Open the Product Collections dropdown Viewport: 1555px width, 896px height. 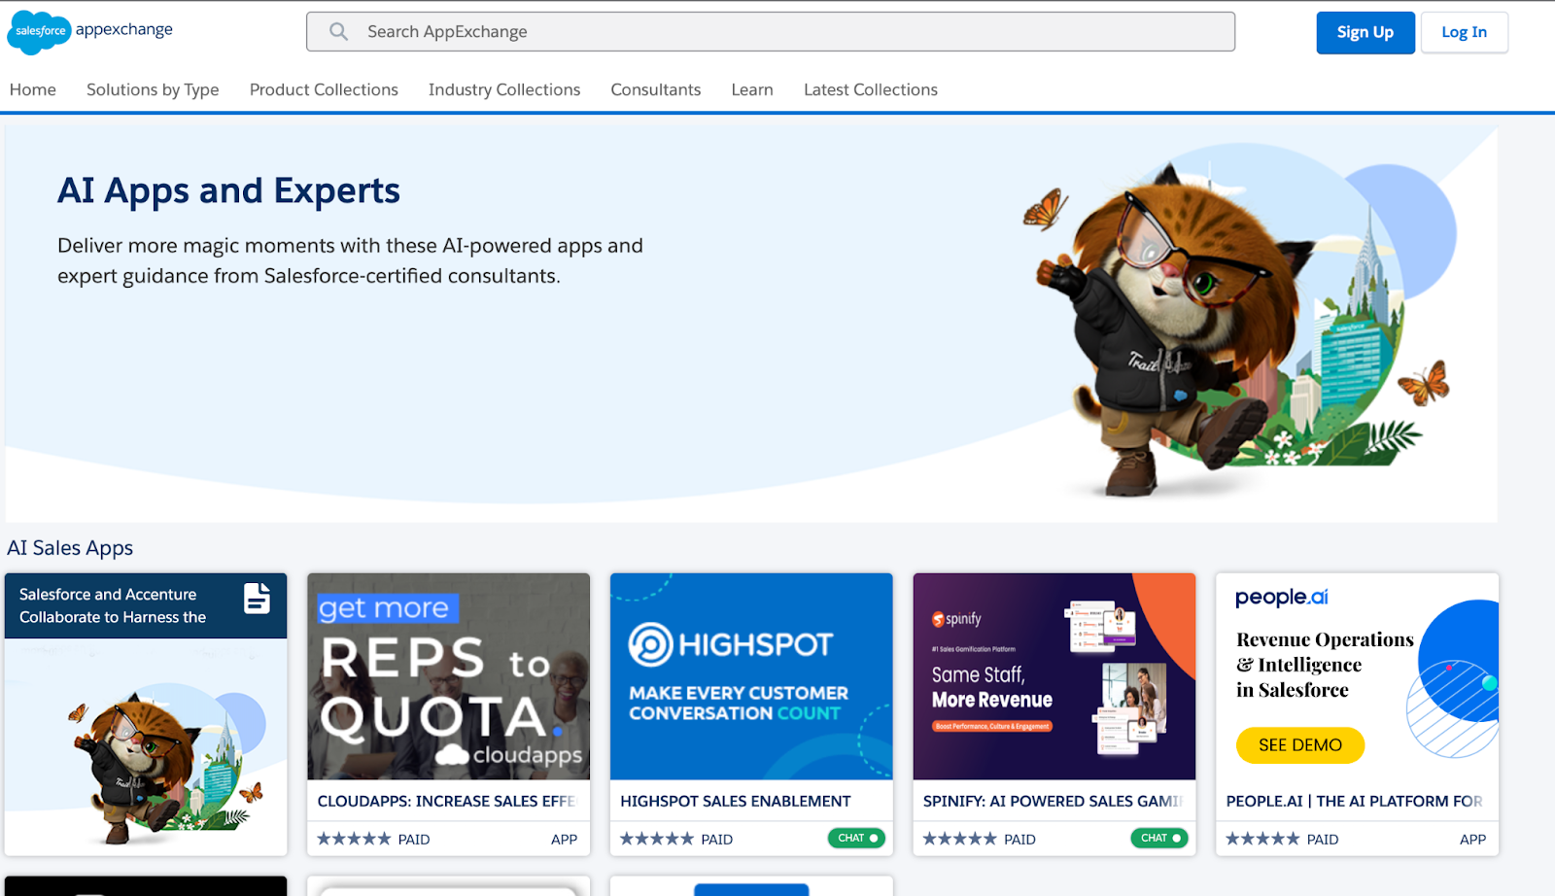pos(323,89)
